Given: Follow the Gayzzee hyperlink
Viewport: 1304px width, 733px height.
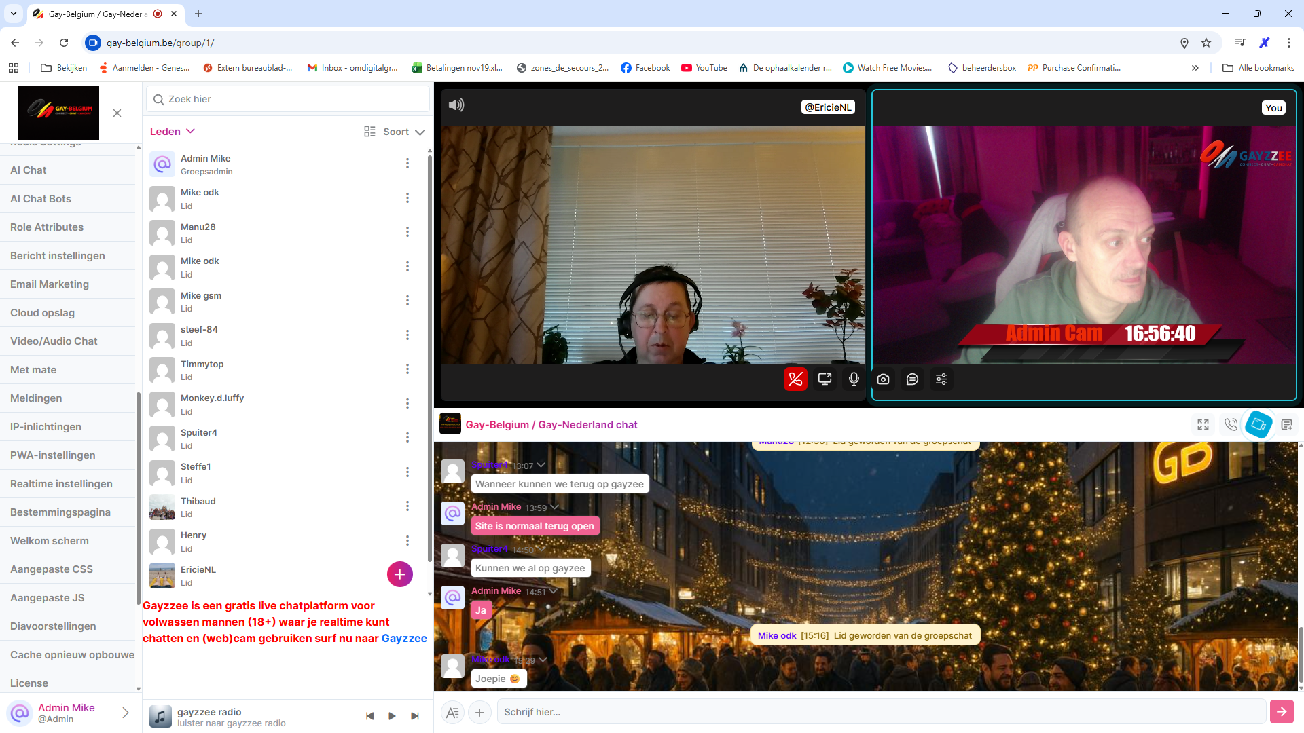Looking at the screenshot, I should 404,639.
